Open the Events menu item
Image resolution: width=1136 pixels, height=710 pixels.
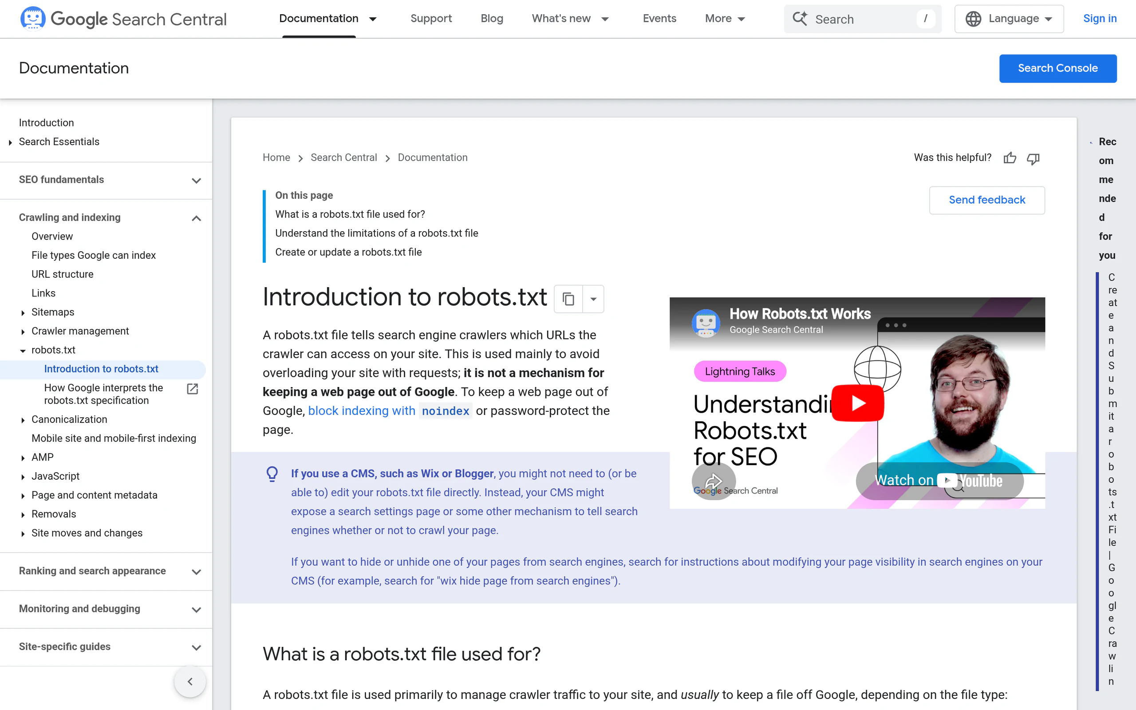tap(659, 19)
